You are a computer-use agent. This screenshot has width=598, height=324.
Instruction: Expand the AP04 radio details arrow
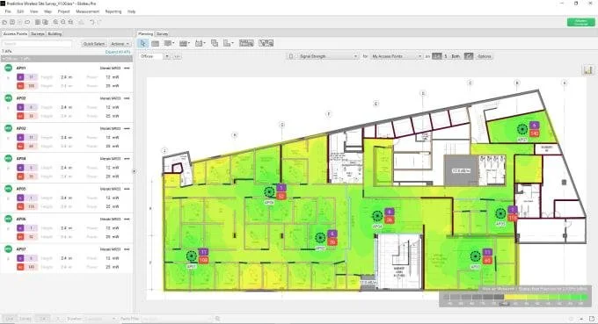[9, 168]
